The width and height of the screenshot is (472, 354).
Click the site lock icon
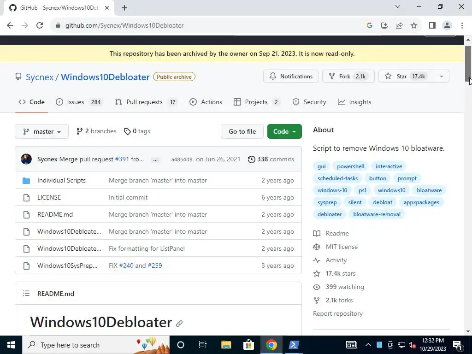tap(58, 26)
